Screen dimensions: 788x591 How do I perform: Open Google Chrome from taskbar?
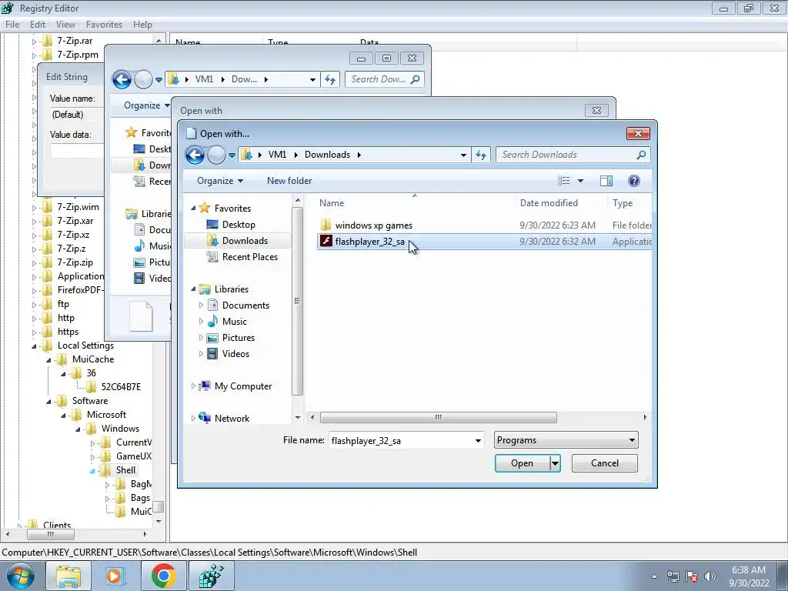coord(163,576)
